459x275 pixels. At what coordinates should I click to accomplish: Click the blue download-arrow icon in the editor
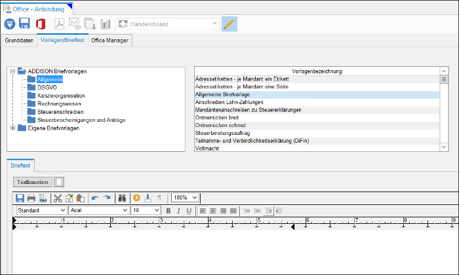(x=148, y=198)
